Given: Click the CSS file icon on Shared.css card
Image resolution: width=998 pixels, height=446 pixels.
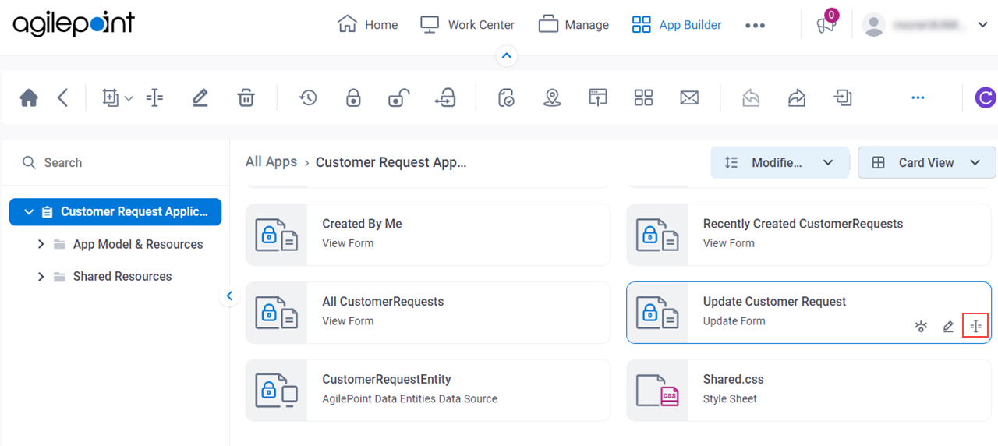Looking at the screenshot, I should click(x=657, y=391).
